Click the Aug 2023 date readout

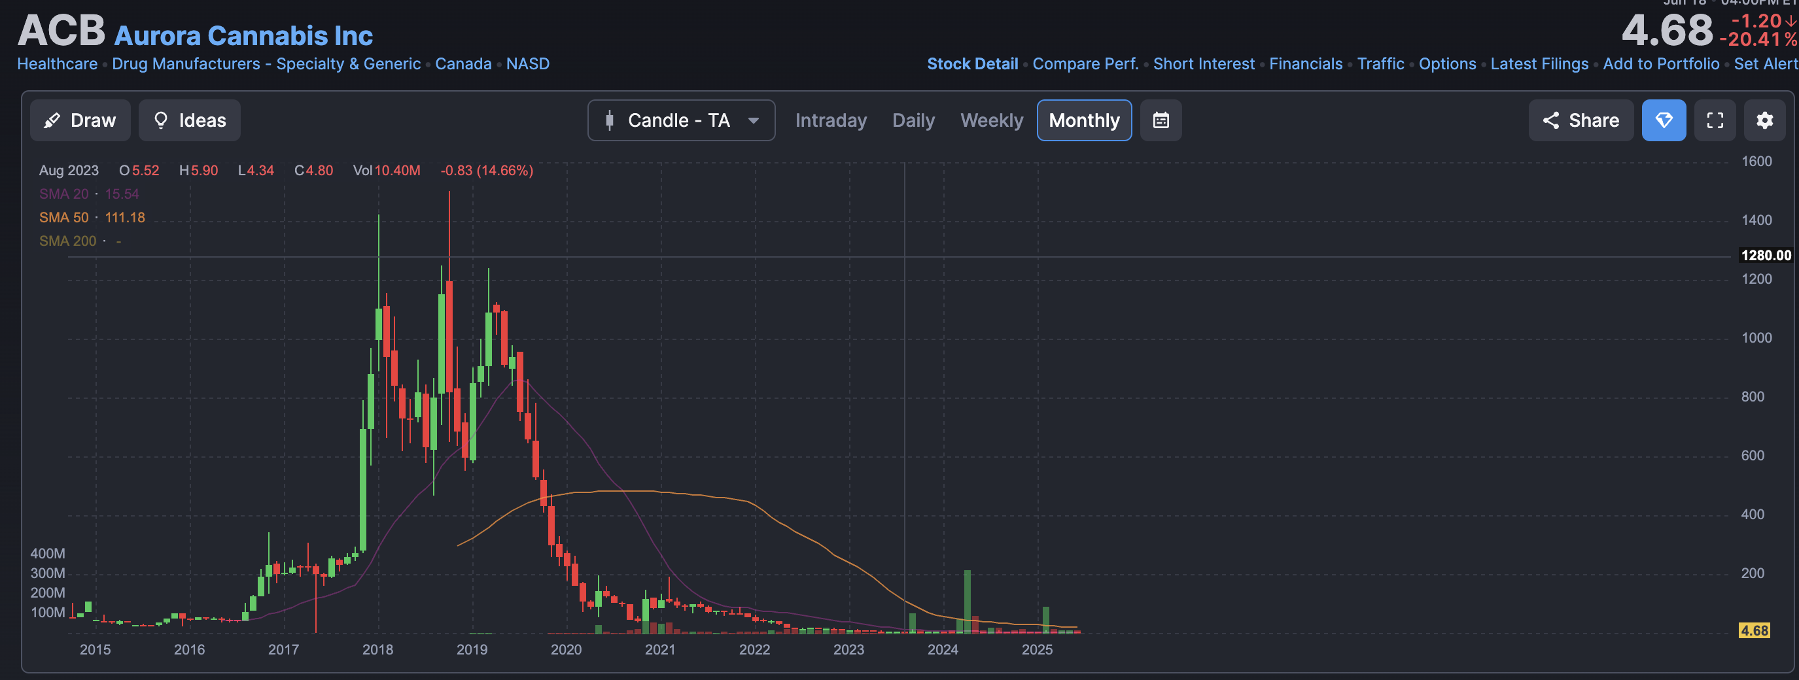click(69, 171)
